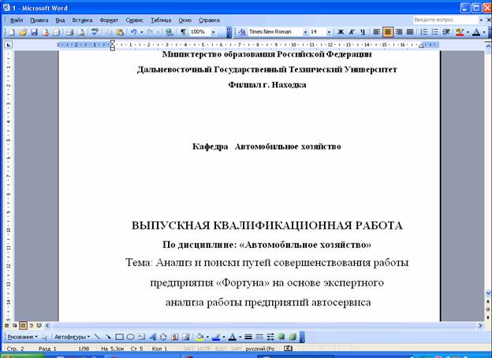Screen dimensions: 492x358
Task: Click the 'Введите вопрос' help search field
Action: (x=445, y=20)
